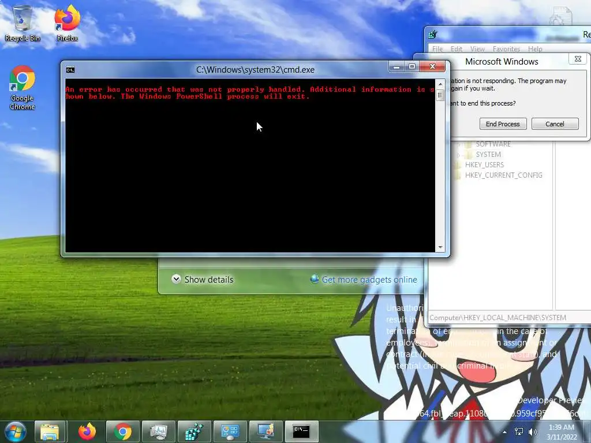Click the cmd window scrollbar thumb
Viewport: 591px width, 443px height.
[440, 95]
